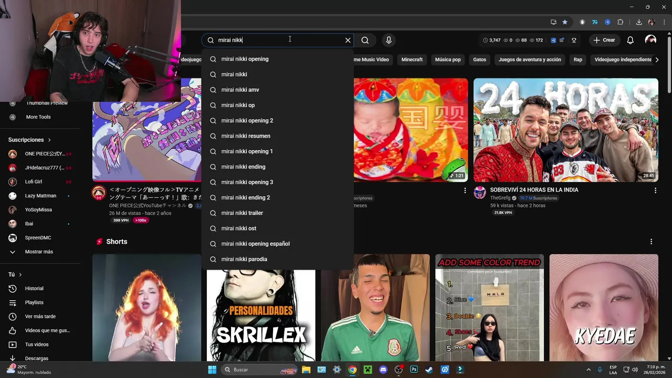Show hidden system tray icons chevron
672x378 pixels.
[x=588, y=370]
